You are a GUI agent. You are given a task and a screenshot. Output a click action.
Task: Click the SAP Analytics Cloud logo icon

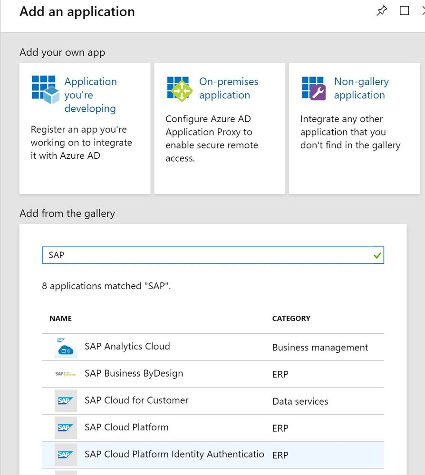coord(66,348)
